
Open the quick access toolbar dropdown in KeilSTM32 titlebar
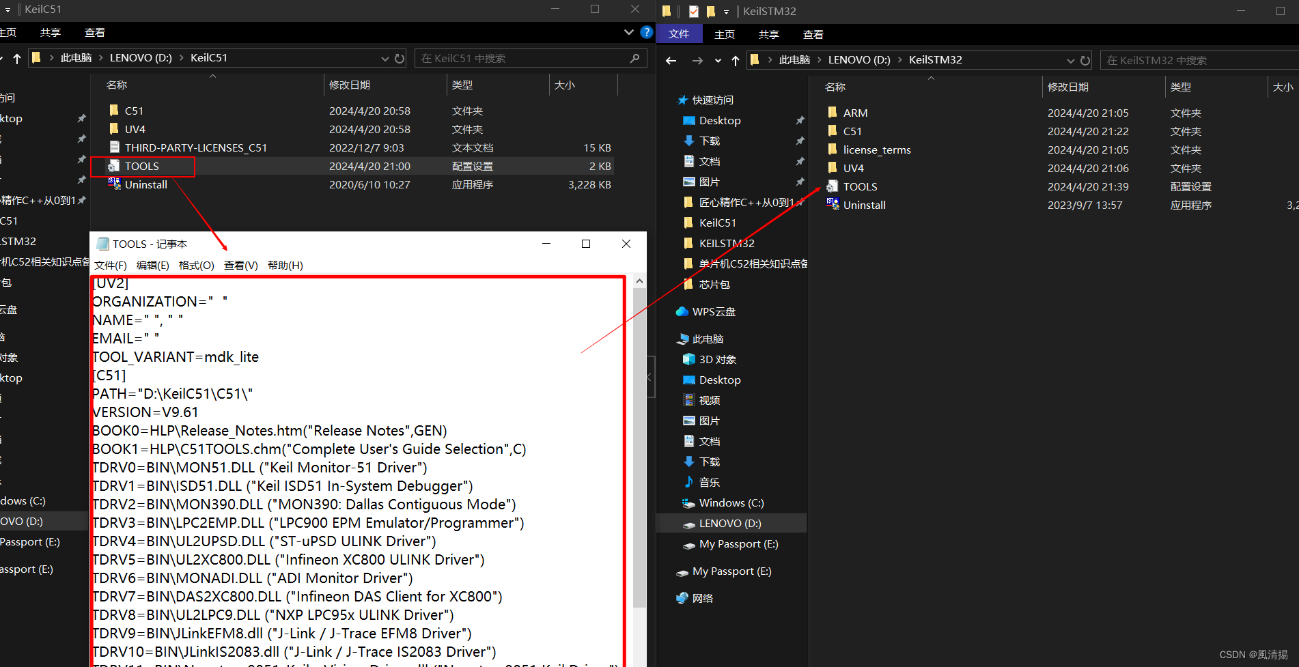(x=726, y=12)
